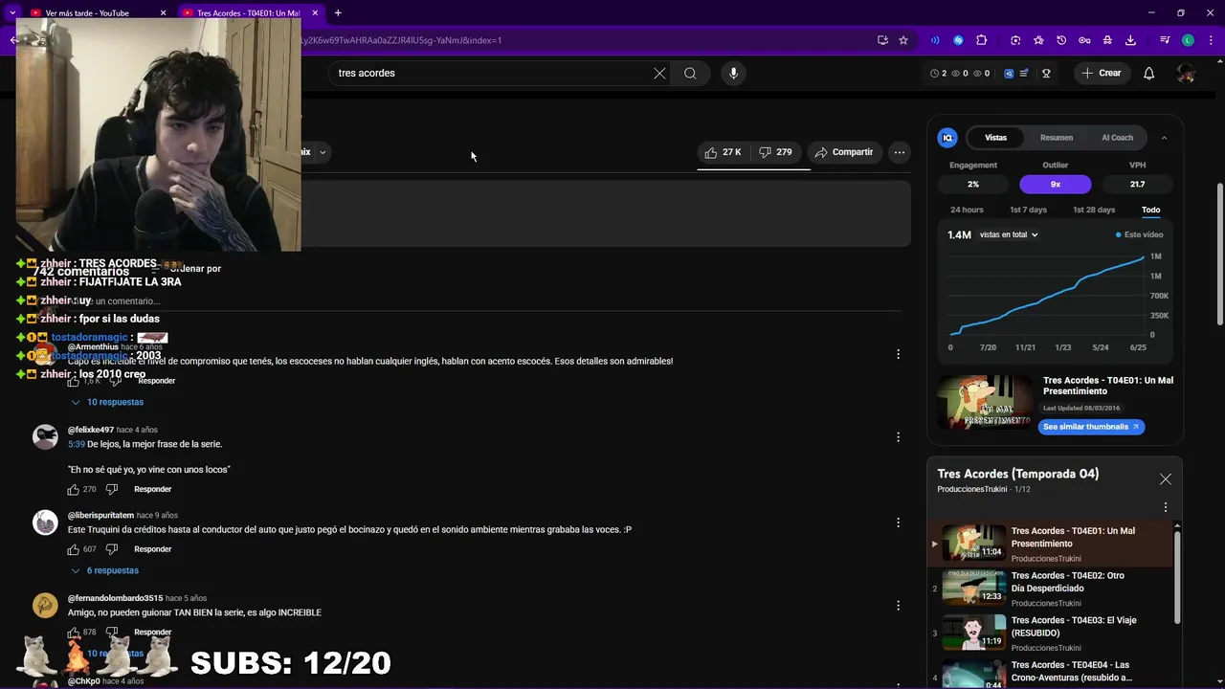Screen dimensions: 1225x689
Task: Reply to the felixke497 comment
Action: click(153, 489)
